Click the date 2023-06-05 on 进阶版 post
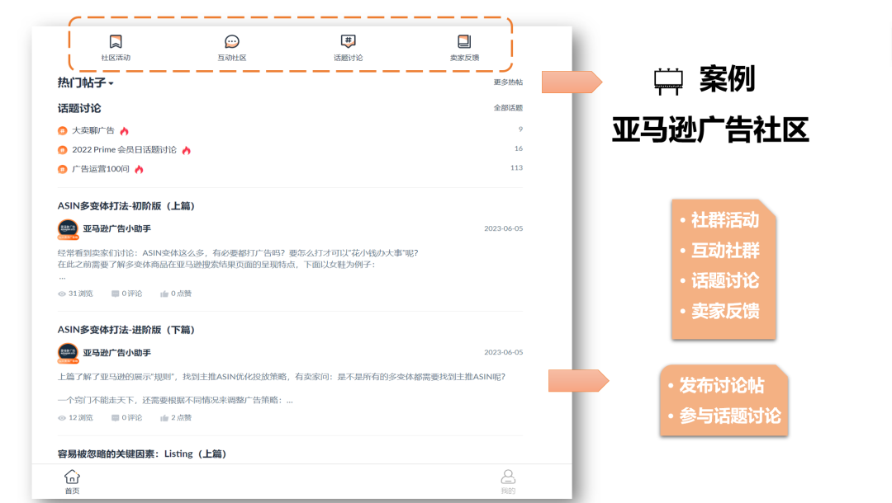The image size is (892, 503). 504,352
